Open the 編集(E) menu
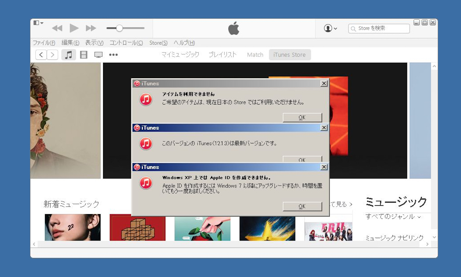 [71, 43]
